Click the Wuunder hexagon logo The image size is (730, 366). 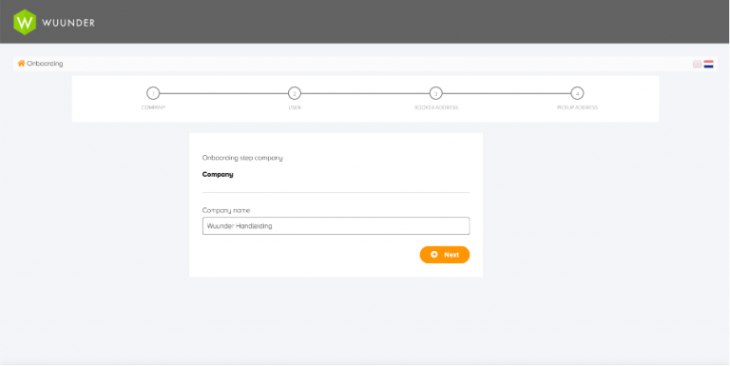[25, 22]
